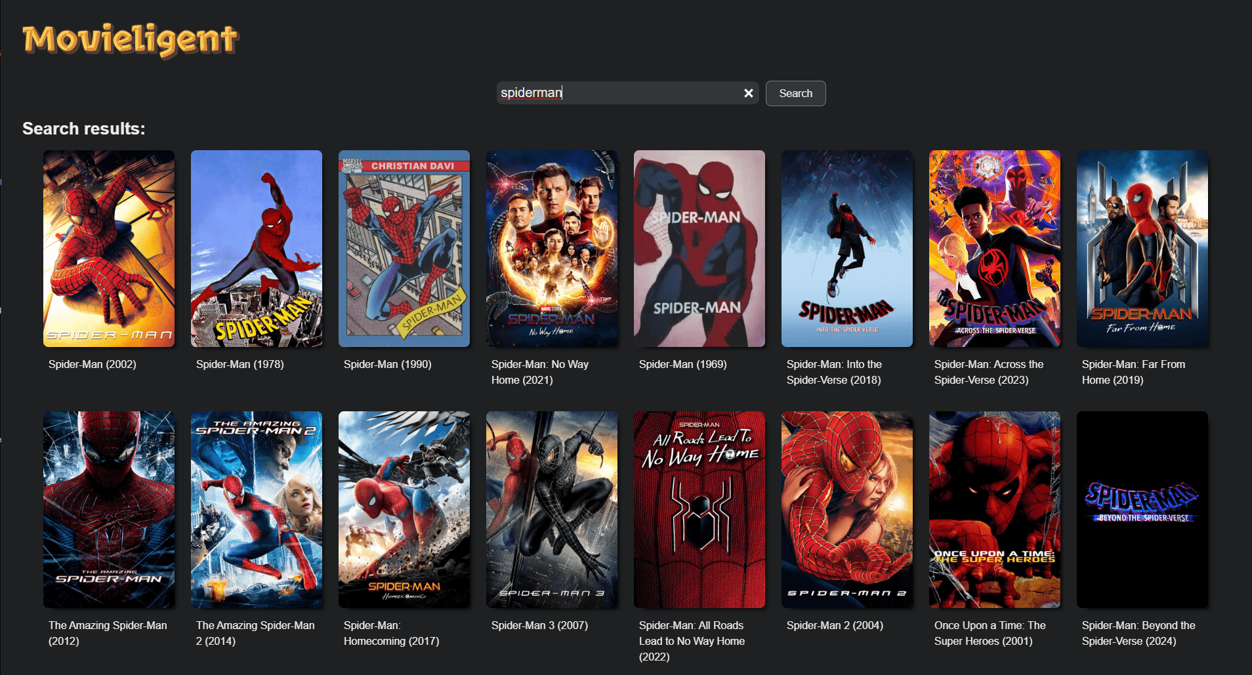
Task: Select the Spider-Man 2 (2004) poster
Action: (847, 510)
